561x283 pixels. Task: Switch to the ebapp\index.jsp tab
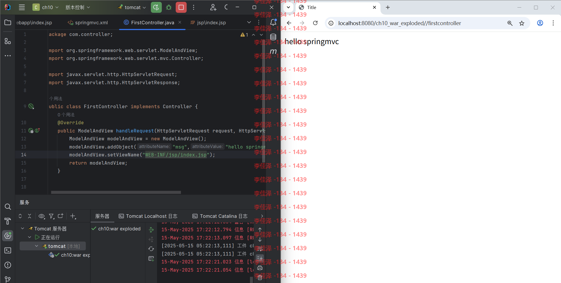pyautogui.click(x=34, y=23)
